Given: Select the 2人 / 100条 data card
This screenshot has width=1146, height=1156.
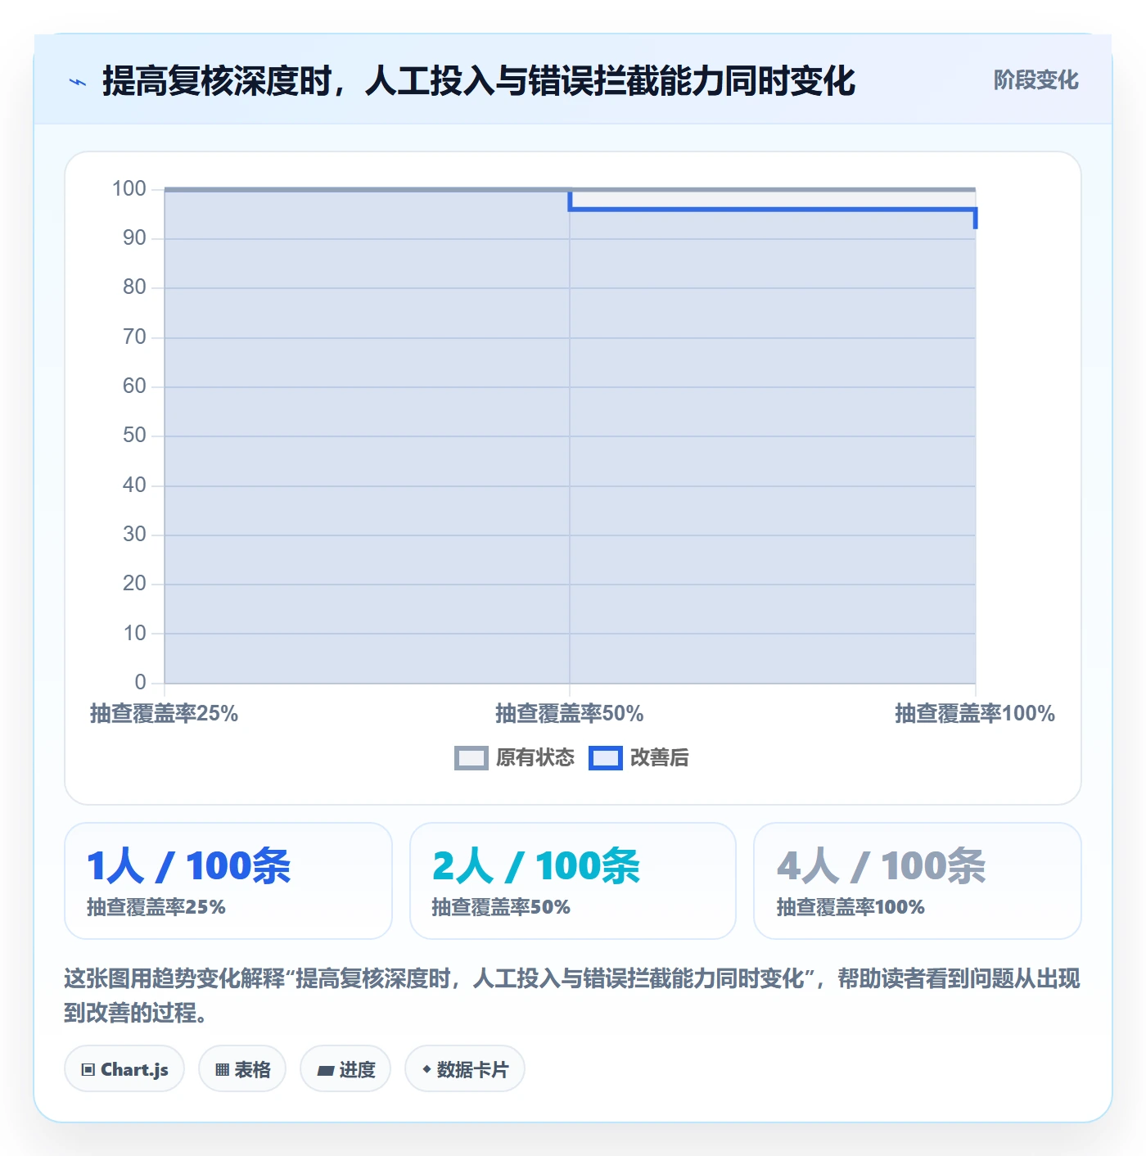Looking at the screenshot, I should tap(573, 881).
